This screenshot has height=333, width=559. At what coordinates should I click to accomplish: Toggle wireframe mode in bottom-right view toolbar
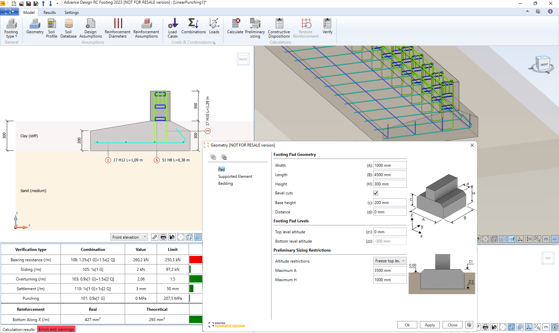coord(511,327)
